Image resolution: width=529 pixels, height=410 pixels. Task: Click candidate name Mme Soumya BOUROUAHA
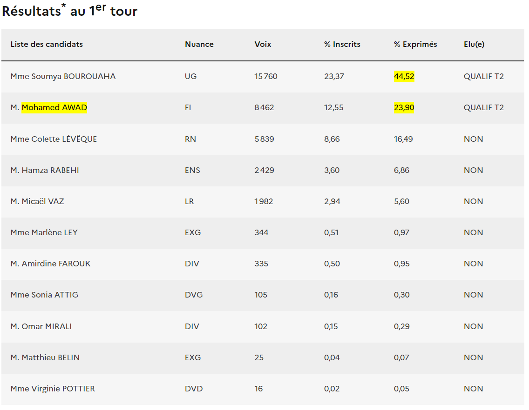[63, 77]
